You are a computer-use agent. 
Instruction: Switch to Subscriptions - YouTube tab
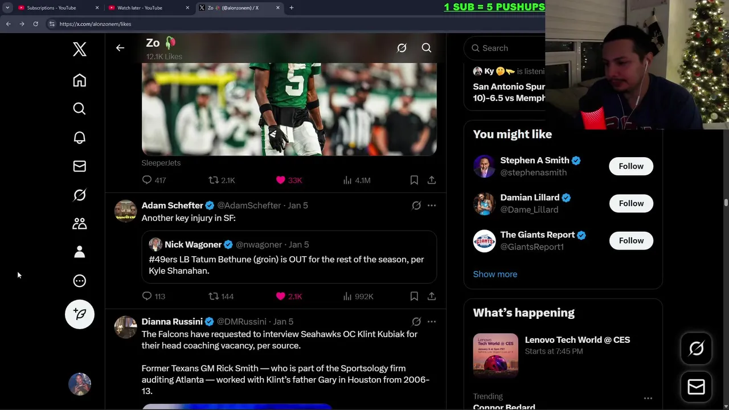57,8
